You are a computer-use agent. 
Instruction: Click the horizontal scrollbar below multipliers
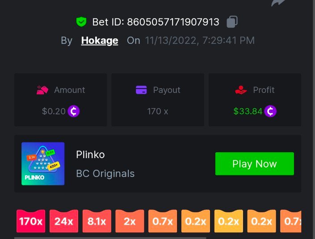(x=110, y=238)
